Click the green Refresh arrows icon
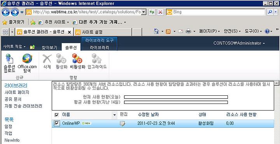 (152, 12)
